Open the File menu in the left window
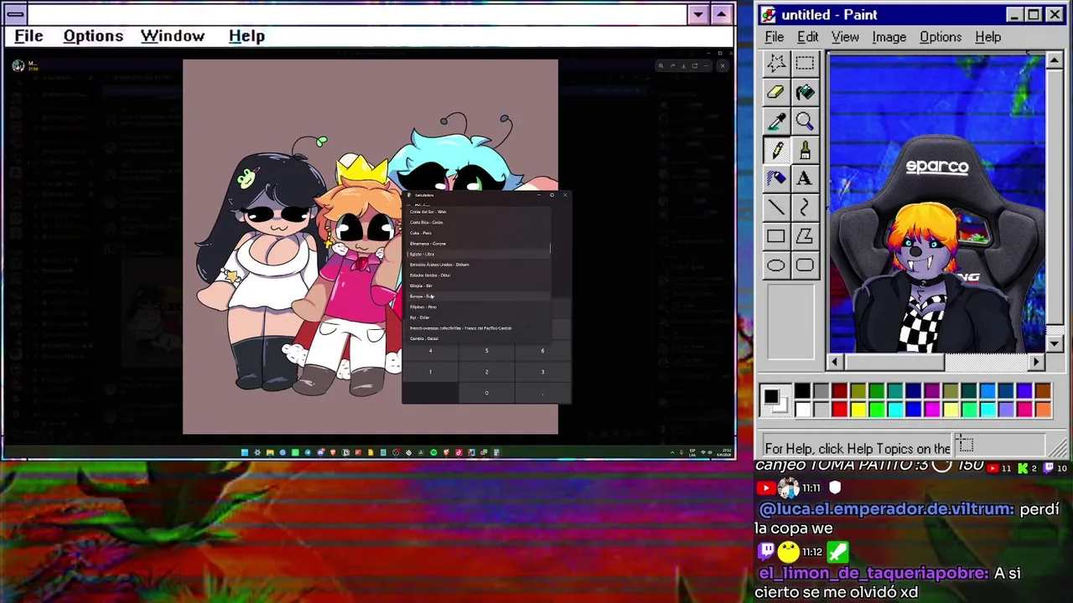1073x603 pixels. click(x=29, y=36)
